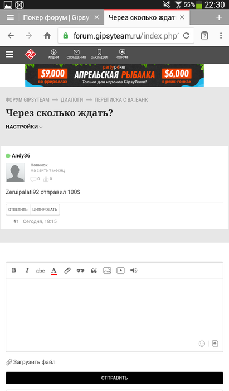Close the Покер форум | Gipsy tab
Viewport: 229px width, 391px height.
[x=97, y=17]
